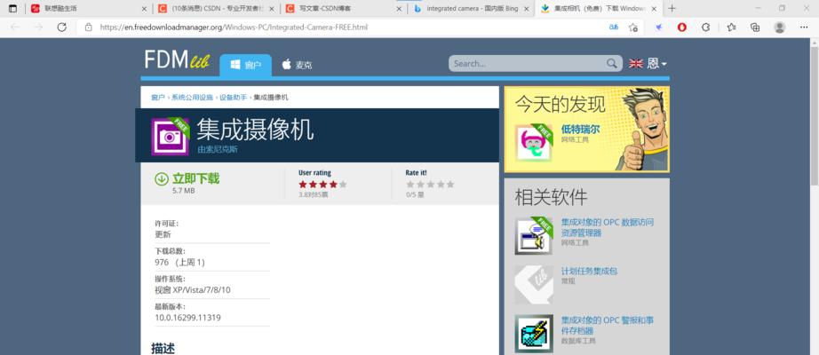This screenshot has height=355, width=819.
Task: Click the purple Integrated Camera app icon
Action: pyautogui.click(x=170, y=137)
